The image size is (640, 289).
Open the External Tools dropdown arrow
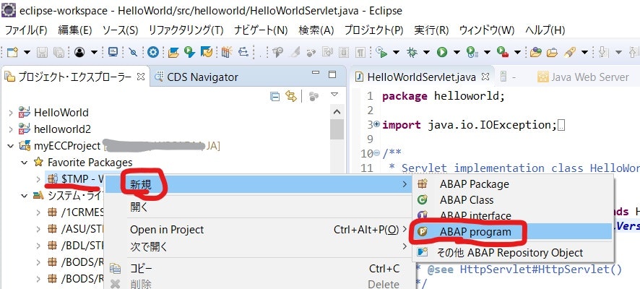pos(517,52)
